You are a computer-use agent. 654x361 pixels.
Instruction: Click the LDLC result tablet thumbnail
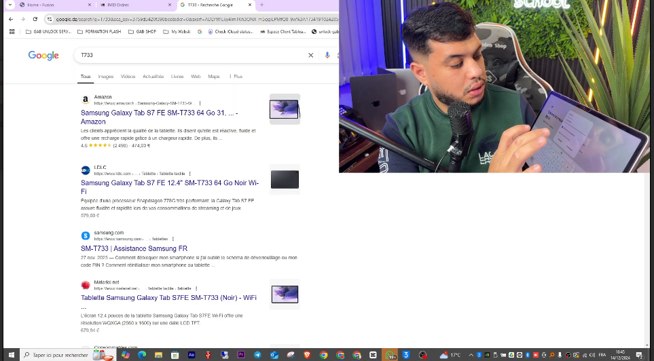point(285,179)
